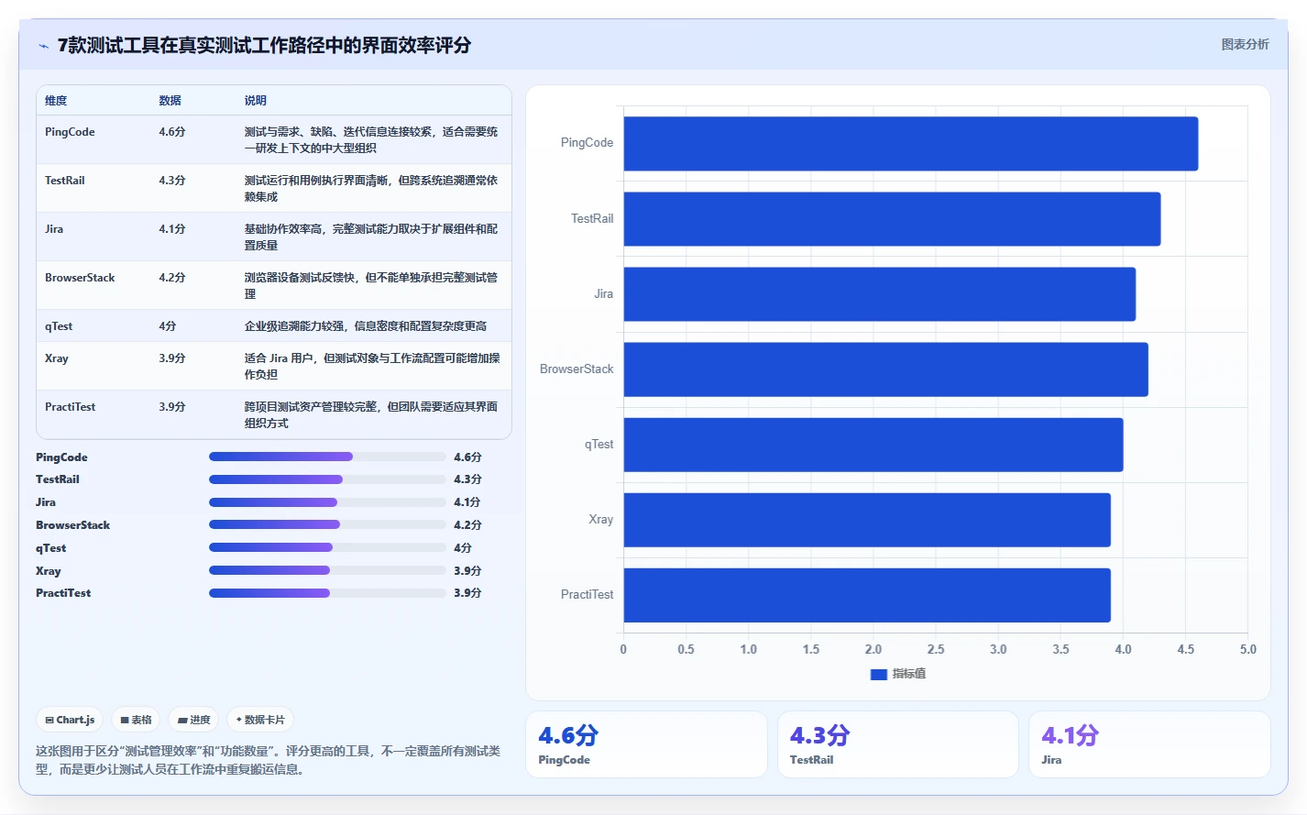The image size is (1307, 815).
Task: Toggle the 指标值 legend color box
Action: [x=878, y=674]
